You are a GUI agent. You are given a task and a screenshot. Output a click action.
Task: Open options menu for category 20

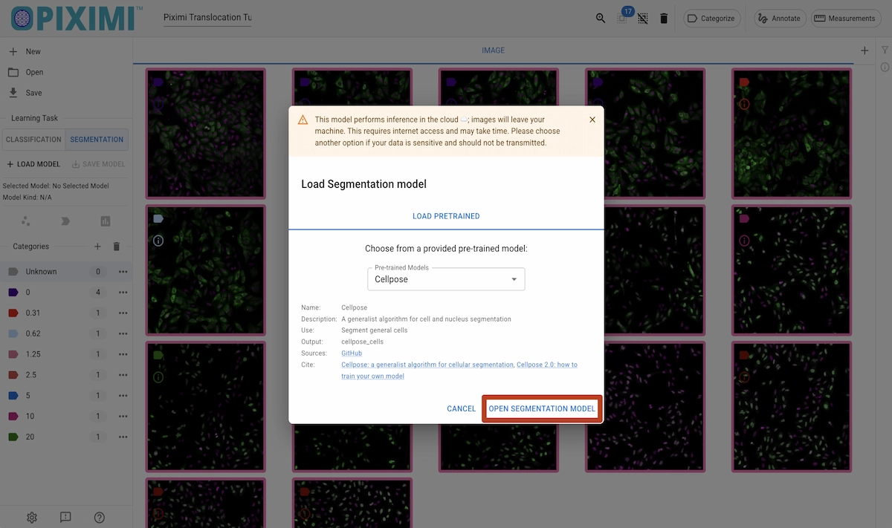tap(123, 437)
